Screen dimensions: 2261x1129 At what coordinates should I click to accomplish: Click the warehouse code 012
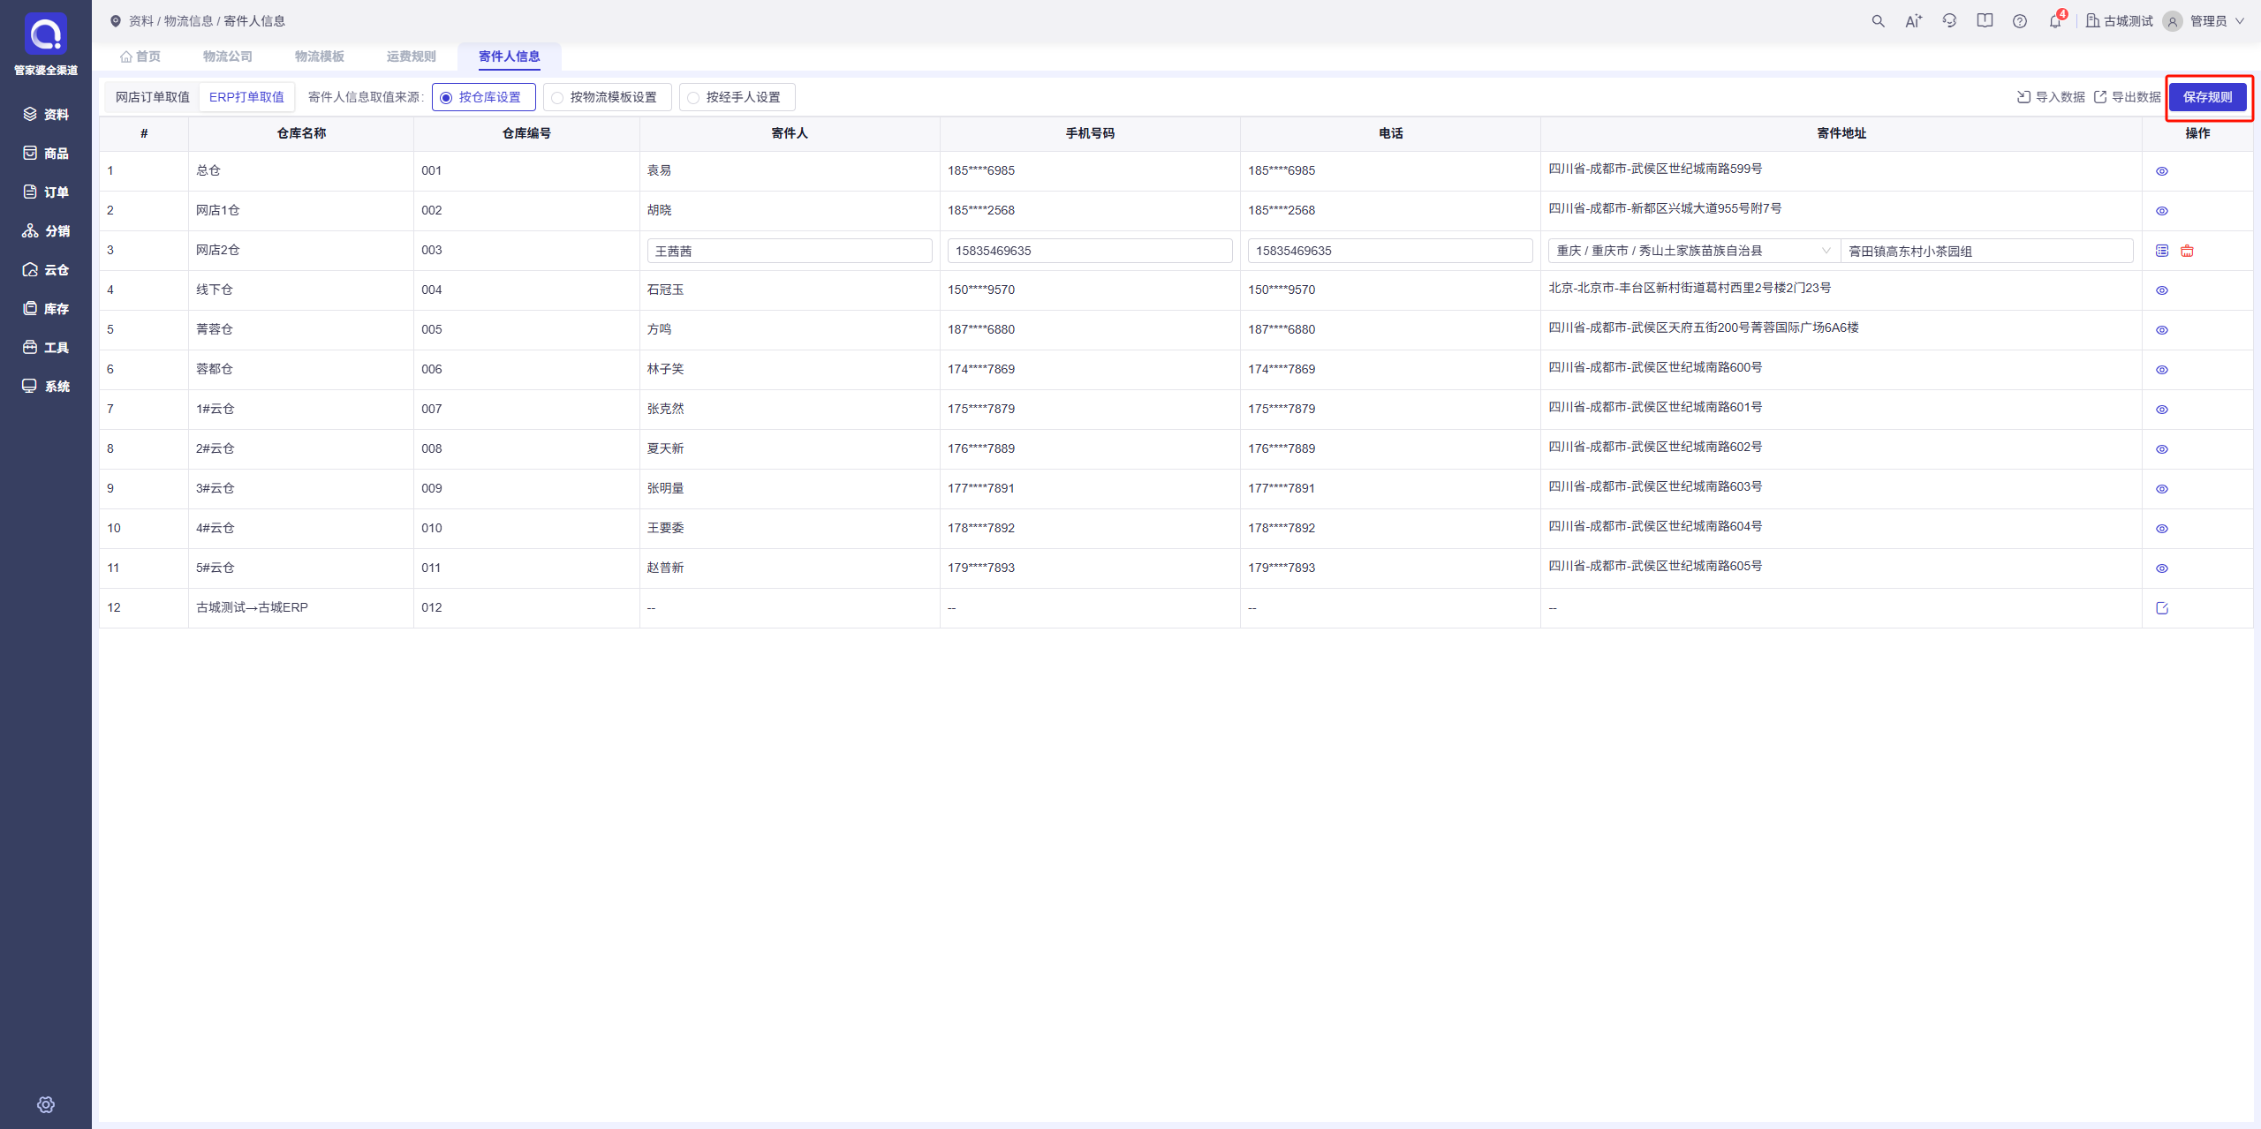(431, 607)
